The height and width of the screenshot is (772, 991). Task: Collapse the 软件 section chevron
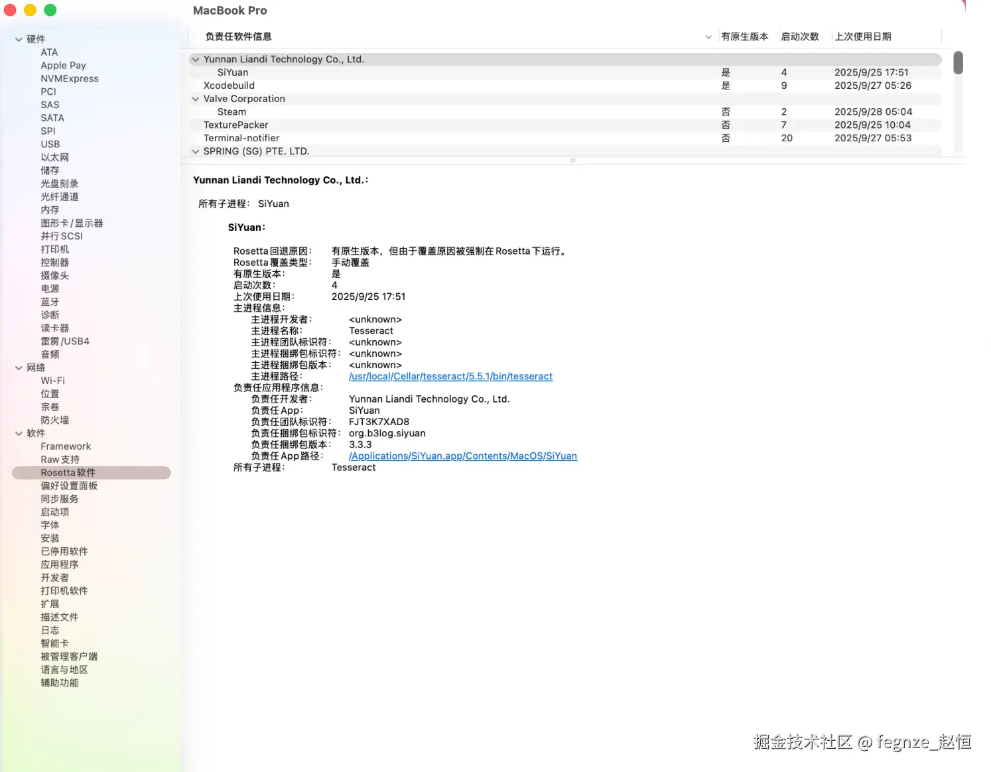pos(19,433)
